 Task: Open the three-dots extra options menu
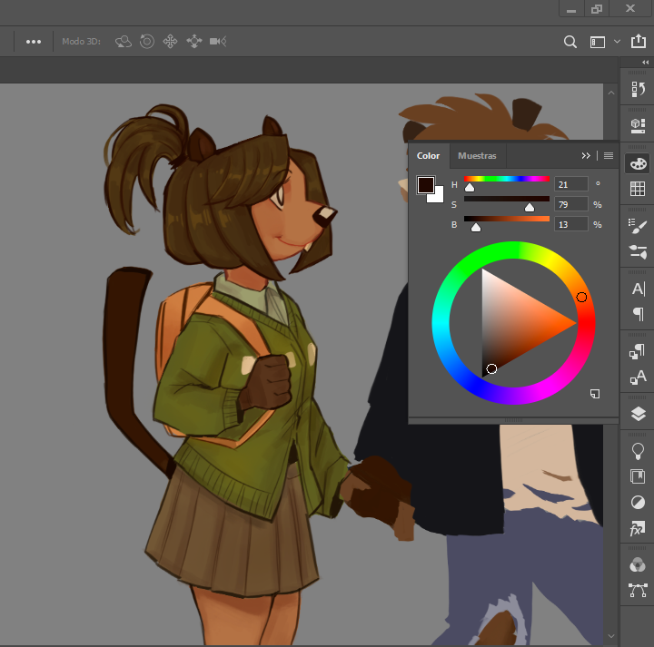(x=34, y=42)
